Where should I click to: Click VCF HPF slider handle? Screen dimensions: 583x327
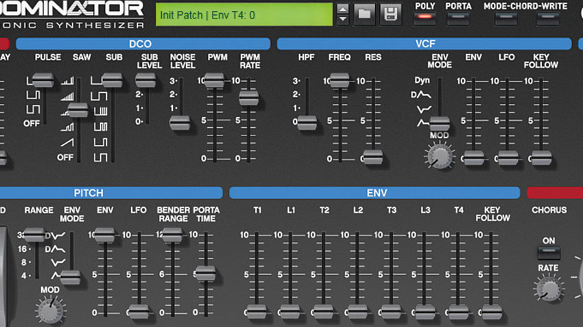(307, 122)
